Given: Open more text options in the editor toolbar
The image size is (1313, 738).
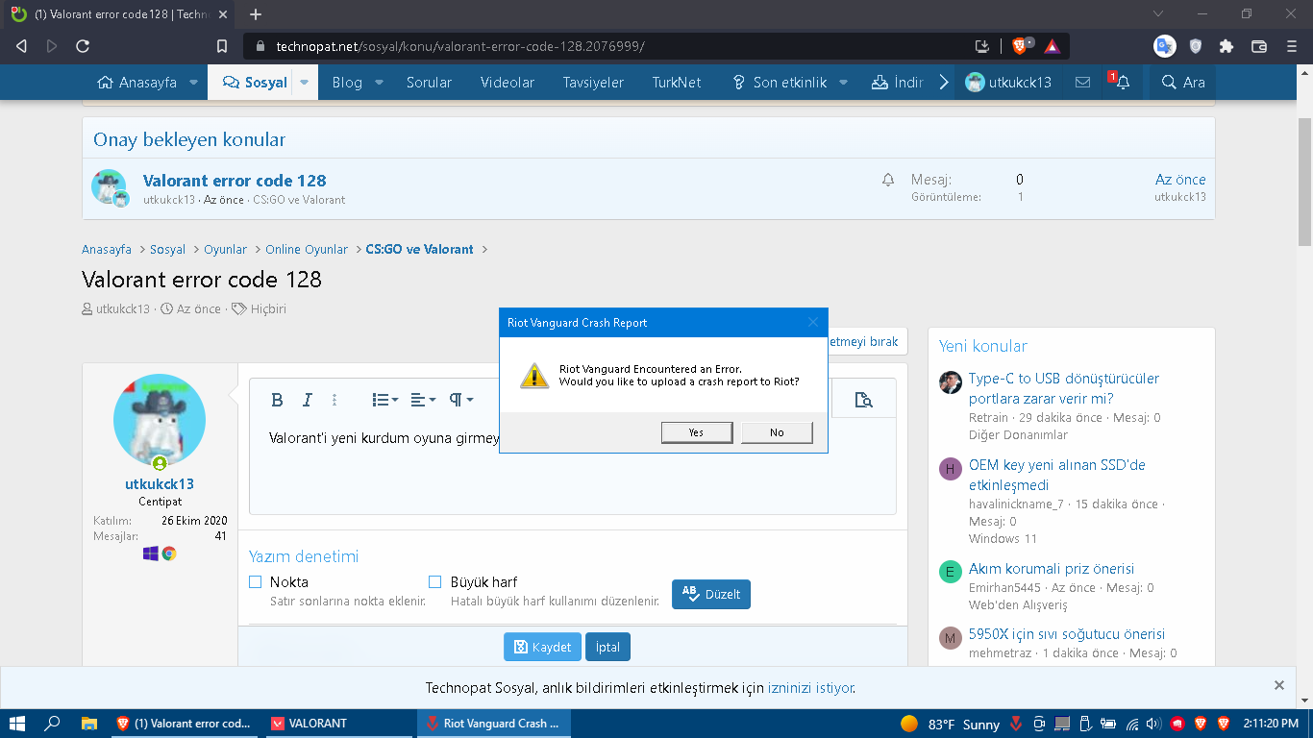Looking at the screenshot, I should pyautogui.click(x=334, y=400).
